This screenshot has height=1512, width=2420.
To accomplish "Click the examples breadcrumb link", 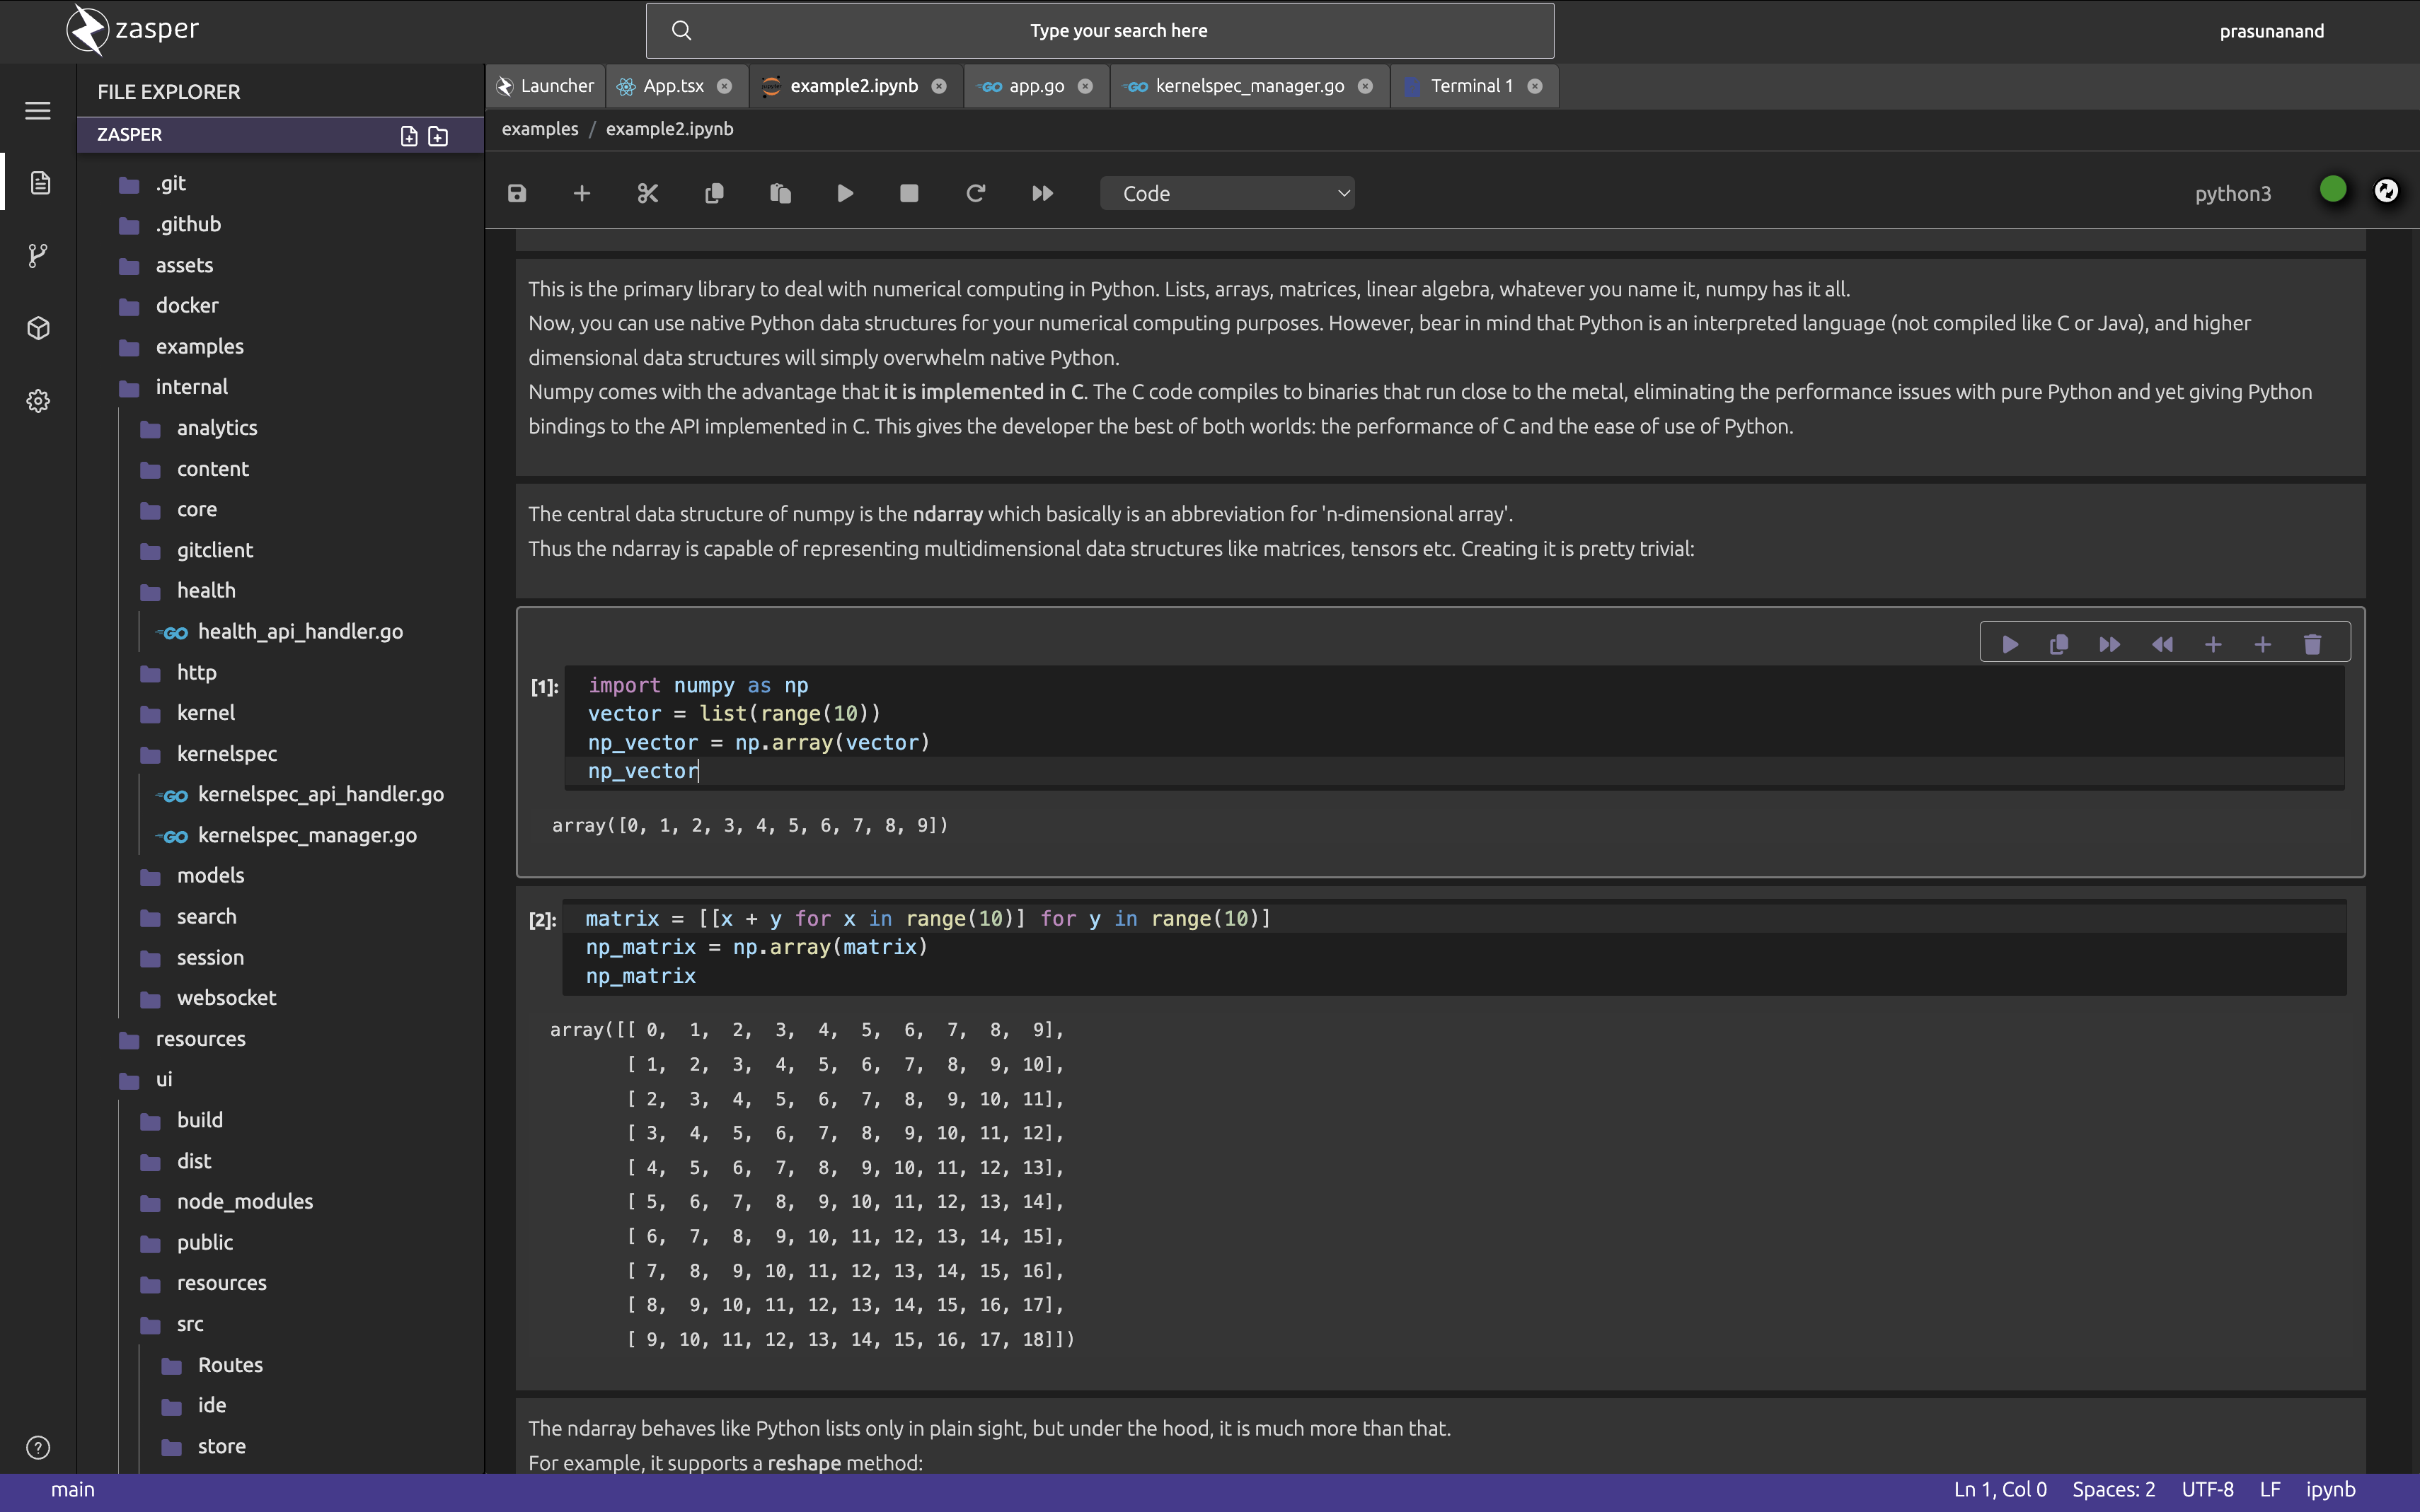I will (x=539, y=129).
